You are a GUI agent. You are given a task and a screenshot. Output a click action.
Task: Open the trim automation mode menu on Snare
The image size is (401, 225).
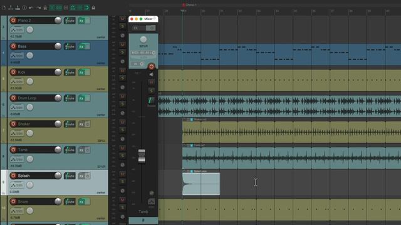[17, 211]
